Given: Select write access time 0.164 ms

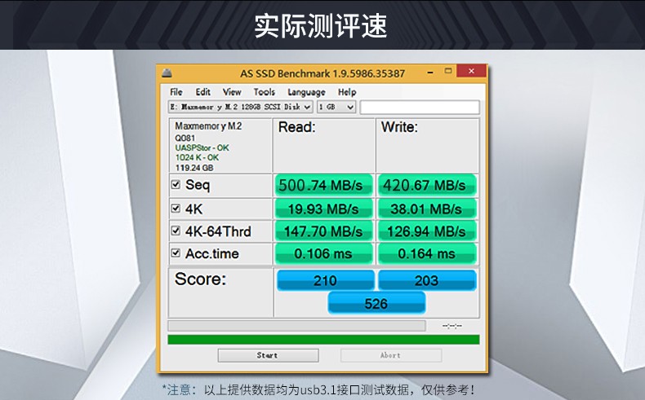Looking at the screenshot, I should [x=426, y=253].
